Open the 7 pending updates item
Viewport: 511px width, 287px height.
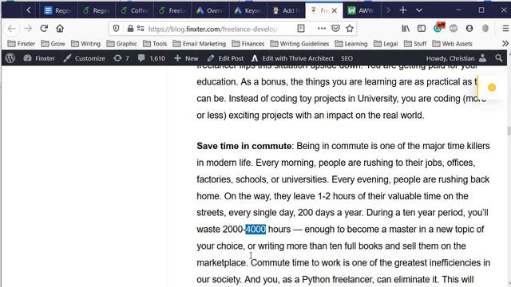pyautogui.click(x=121, y=58)
